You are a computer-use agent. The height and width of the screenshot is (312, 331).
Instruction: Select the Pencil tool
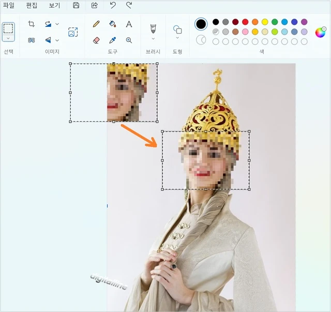click(96, 24)
